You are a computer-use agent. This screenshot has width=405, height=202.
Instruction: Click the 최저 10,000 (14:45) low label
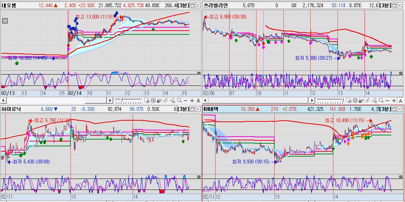[28, 58]
